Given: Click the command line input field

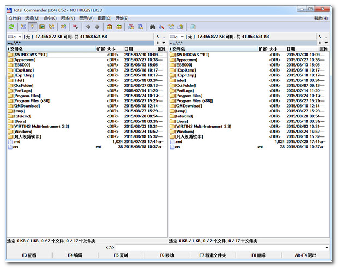Looking at the screenshot, I should [220, 247].
